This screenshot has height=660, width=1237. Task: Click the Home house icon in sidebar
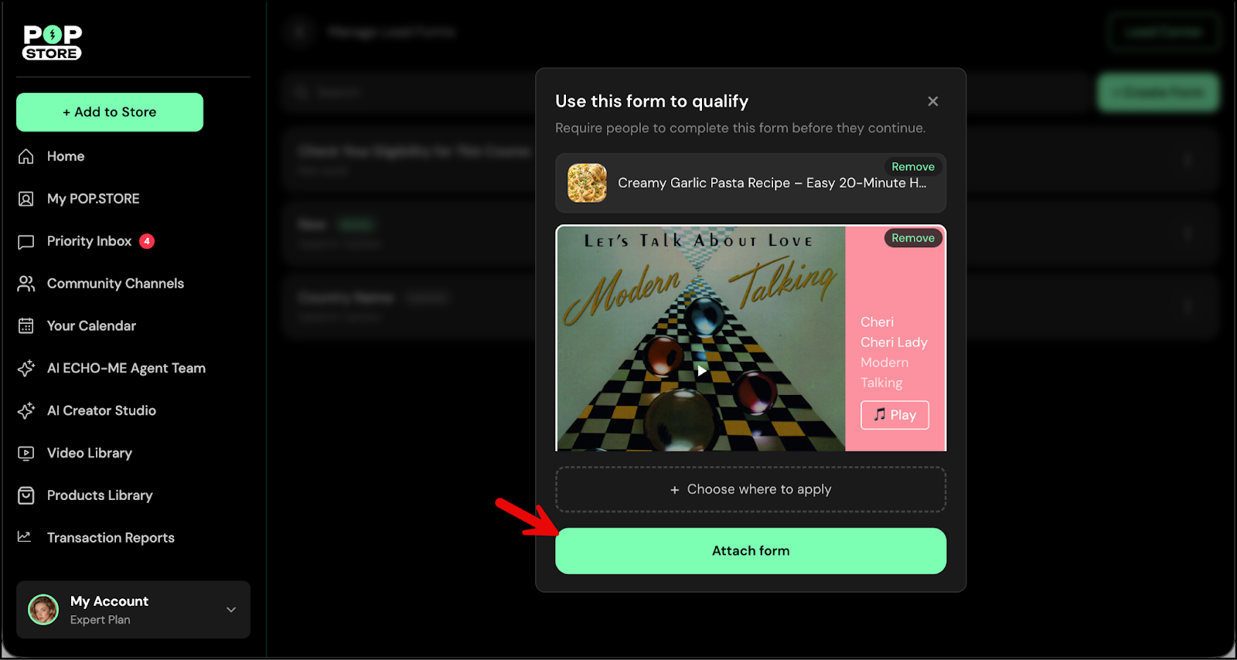pyautogui.click(x=26, y=156)
